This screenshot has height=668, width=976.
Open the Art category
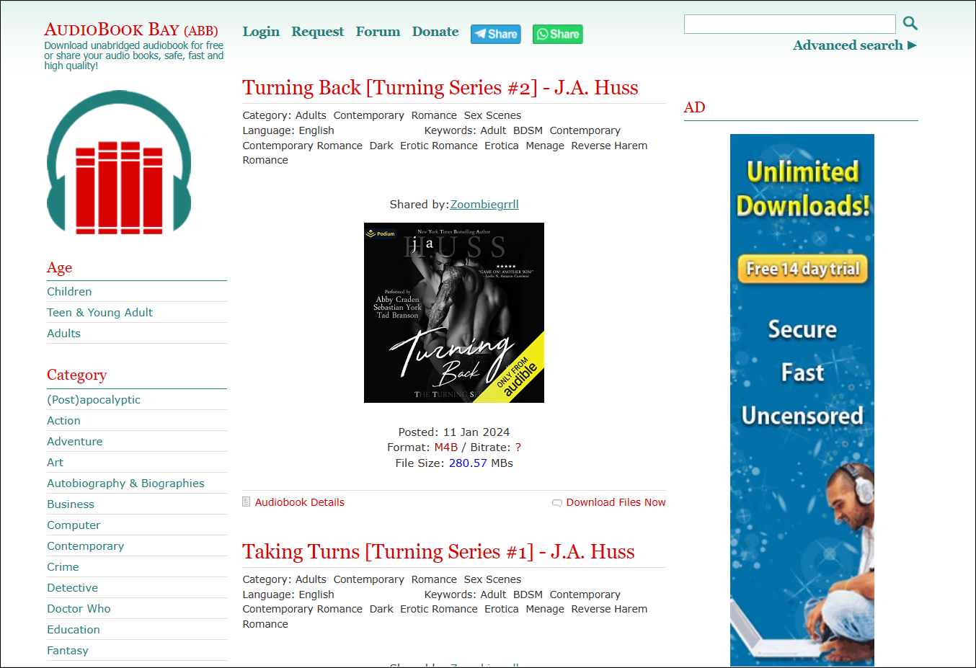tap(56, 463)
